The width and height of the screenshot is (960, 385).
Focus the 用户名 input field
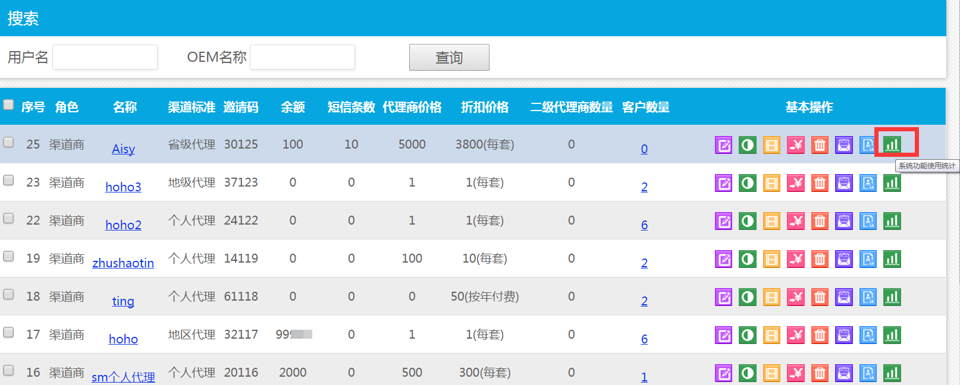[x=105, y=58]
